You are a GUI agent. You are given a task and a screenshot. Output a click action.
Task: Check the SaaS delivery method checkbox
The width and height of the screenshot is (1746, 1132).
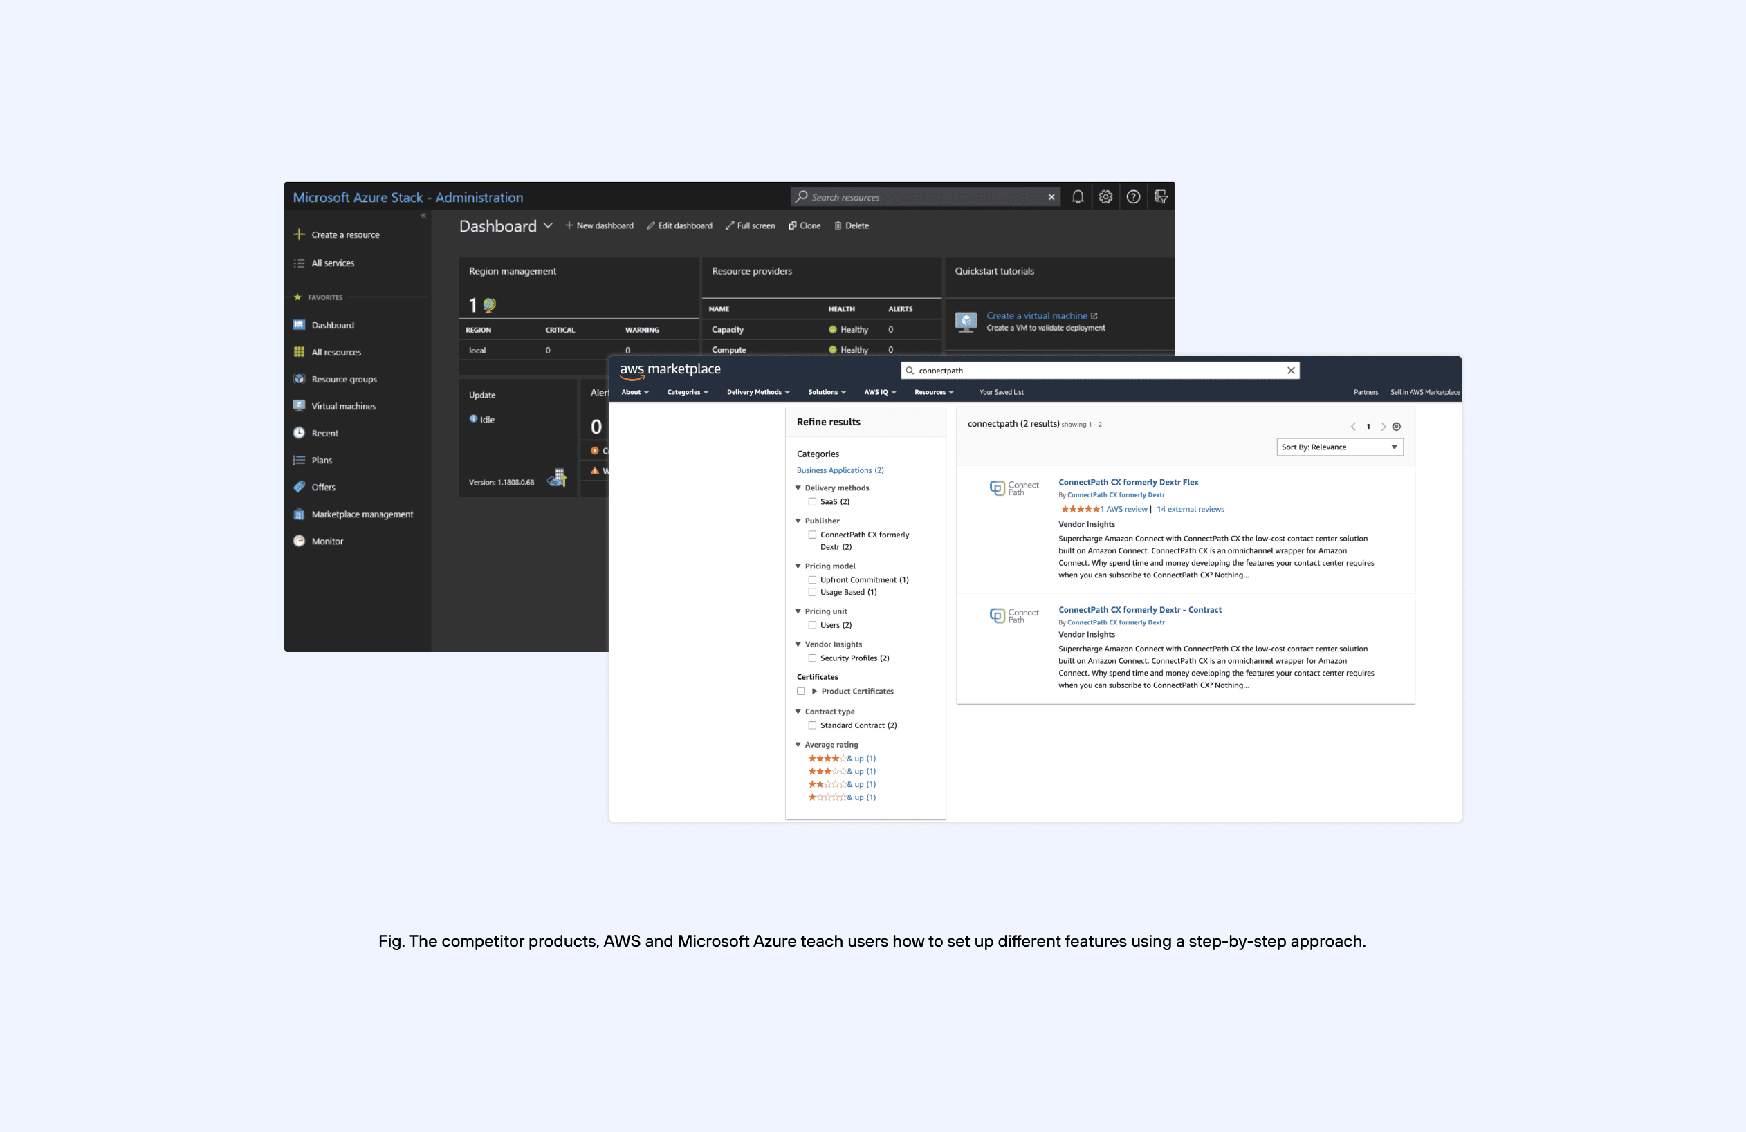coord(812,501)
